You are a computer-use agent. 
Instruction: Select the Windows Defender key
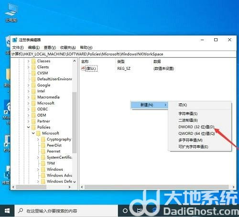tap(59, 182)
